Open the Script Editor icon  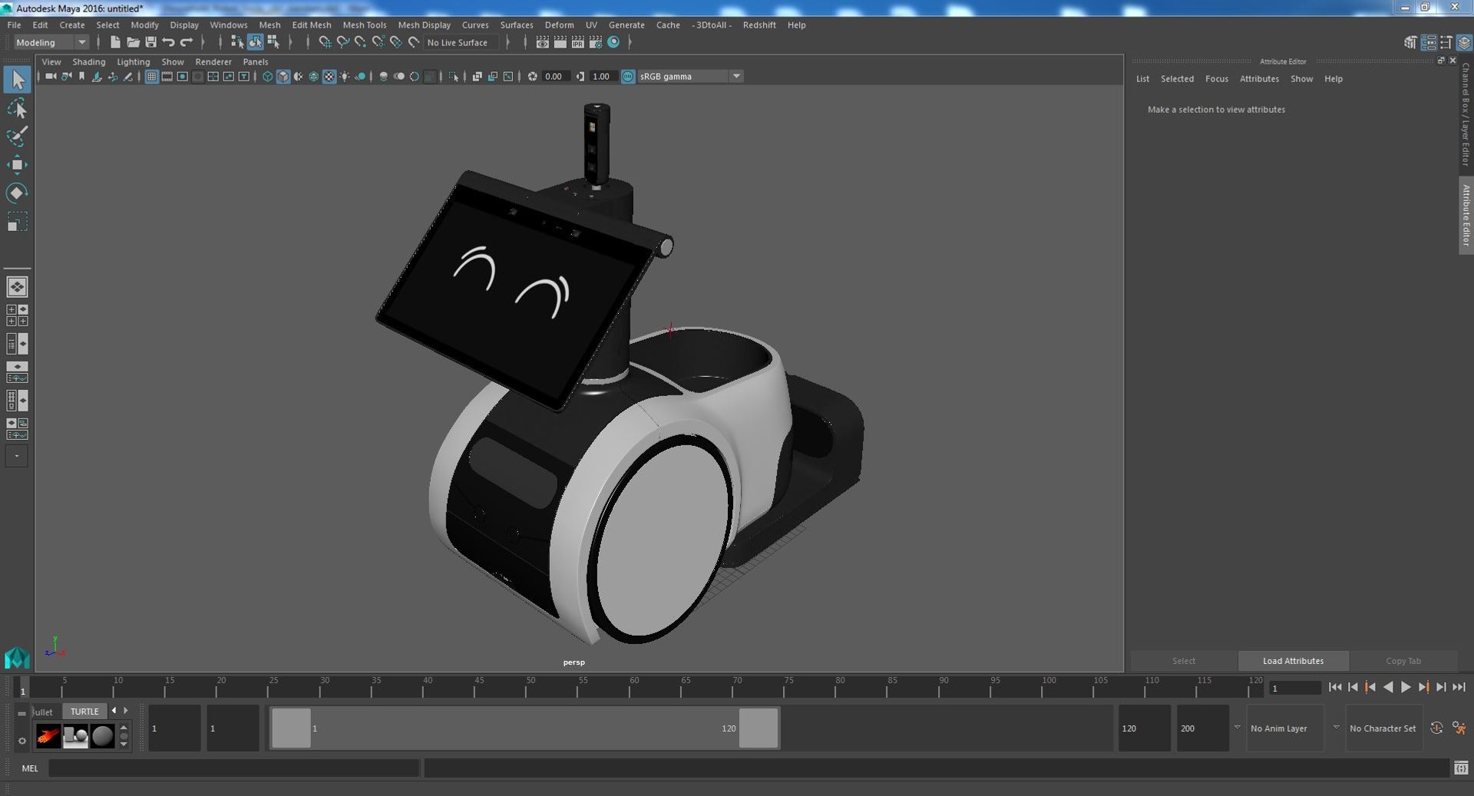(x=1461, y=768)
